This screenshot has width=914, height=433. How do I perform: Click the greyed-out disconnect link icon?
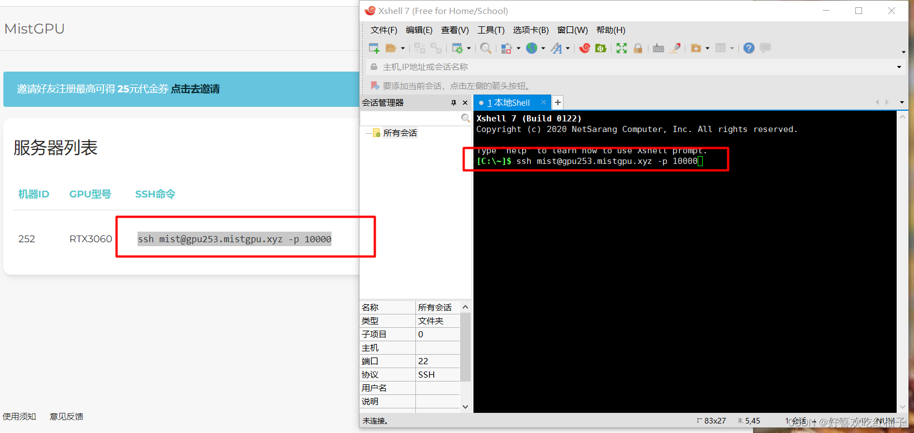pos(436,48)
